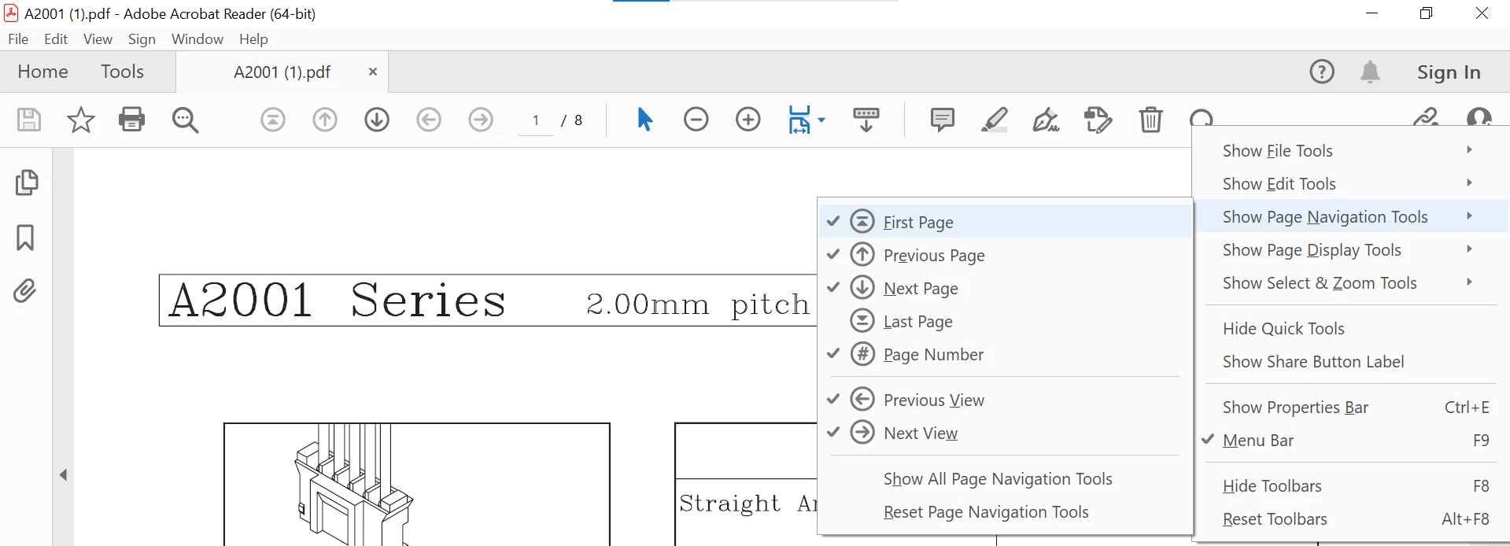
Task: Select the A2001 (1).pdf document tab
Action: pos(282,72)
